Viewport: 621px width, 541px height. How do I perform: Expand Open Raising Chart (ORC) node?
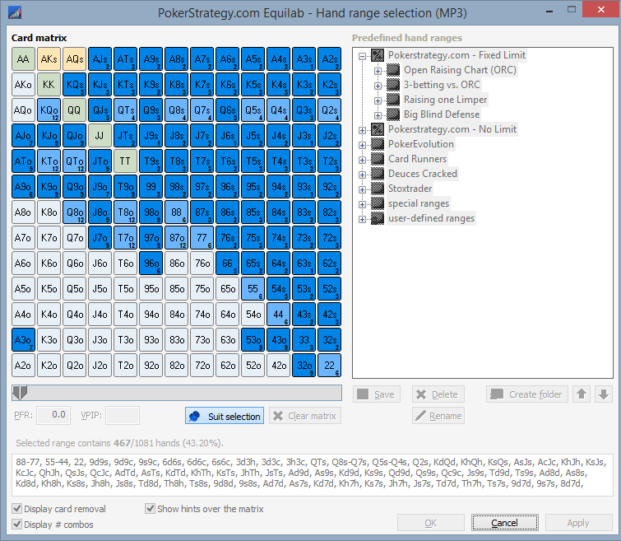pyautogui.click(x=378, y=71)
